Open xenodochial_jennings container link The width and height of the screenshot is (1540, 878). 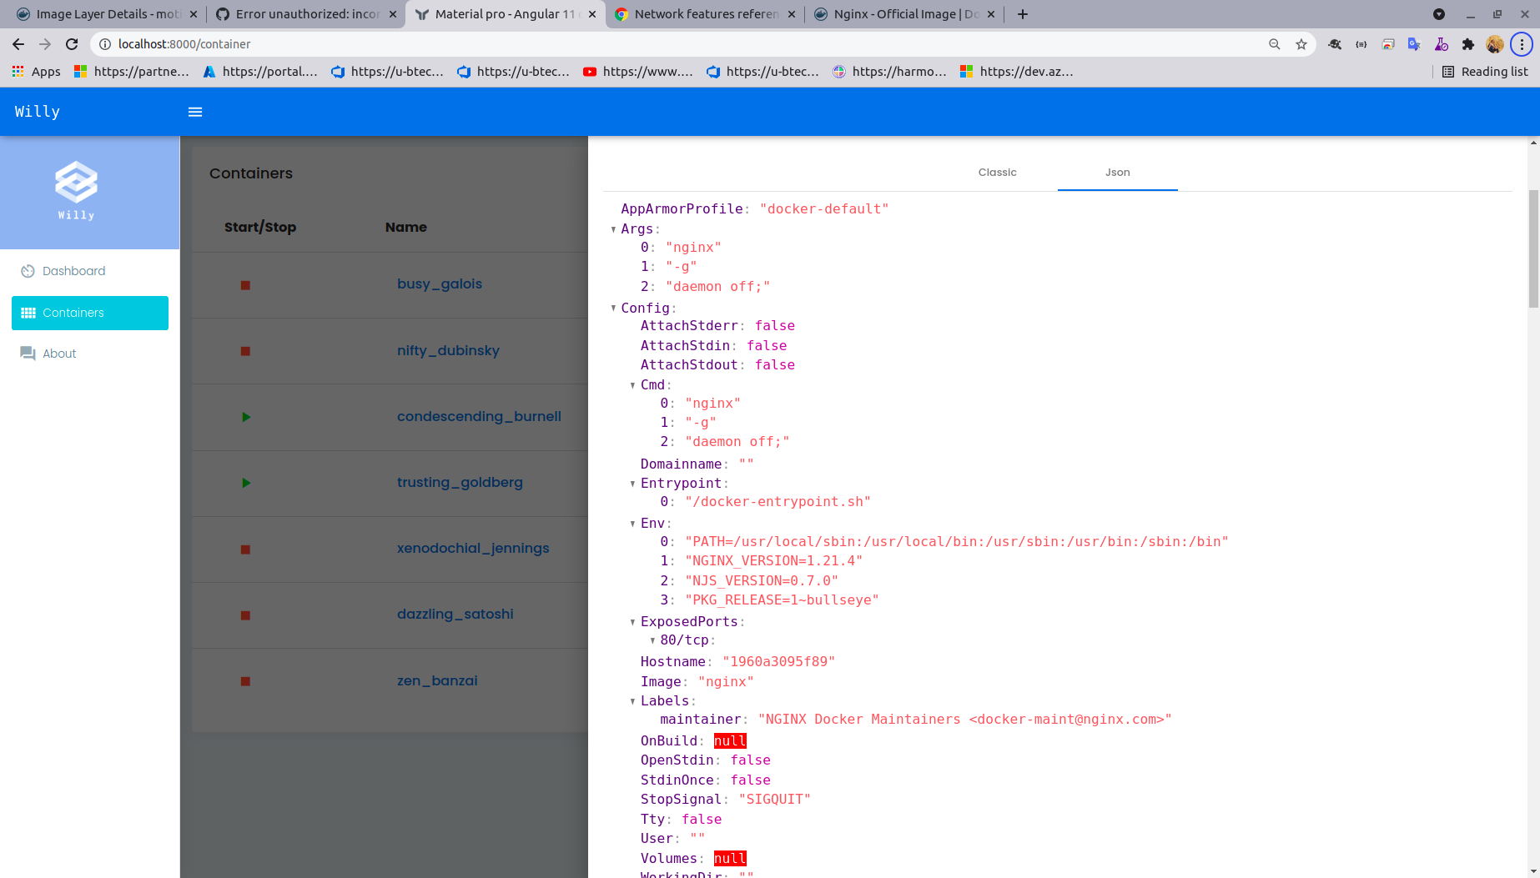pyautogui.click(x=473, y=548)
